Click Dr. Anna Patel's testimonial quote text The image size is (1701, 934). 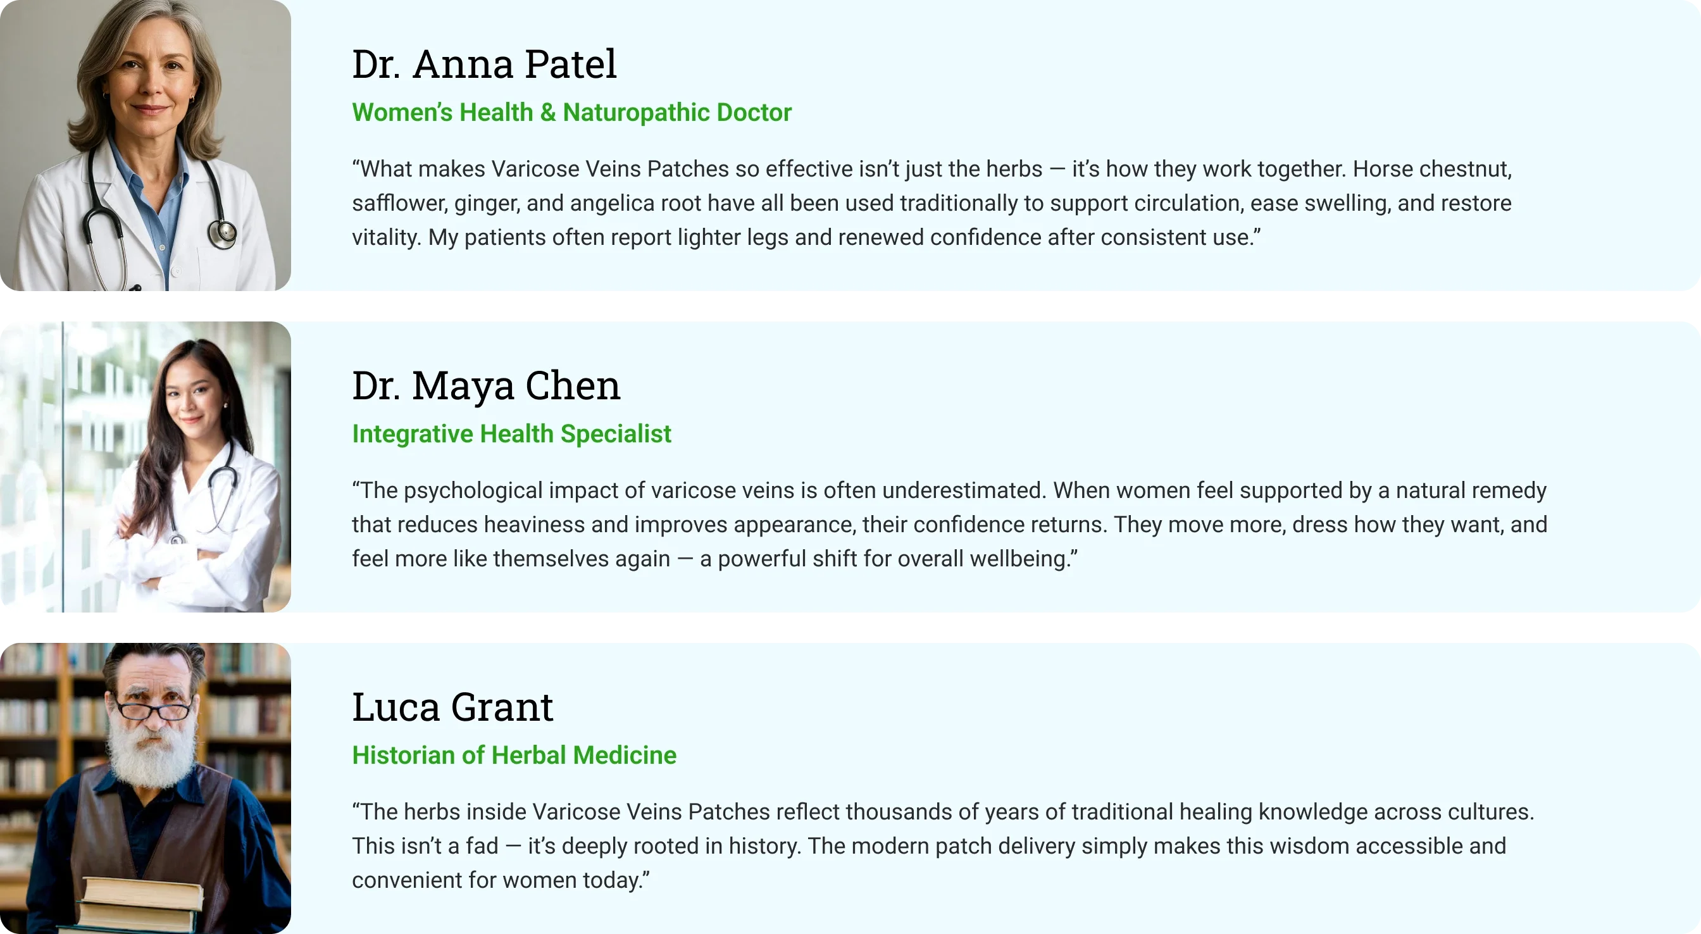coord(931,202)
